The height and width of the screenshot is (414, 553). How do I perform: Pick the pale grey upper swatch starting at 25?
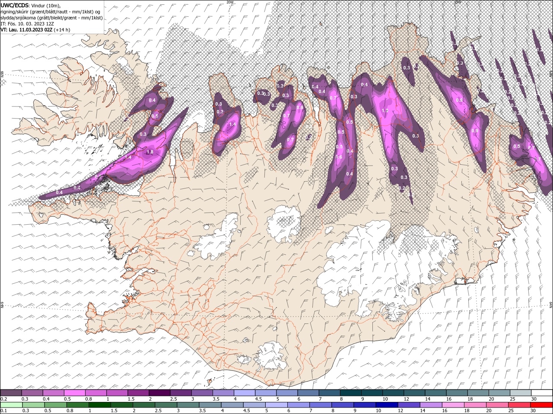tap(521, 393)
